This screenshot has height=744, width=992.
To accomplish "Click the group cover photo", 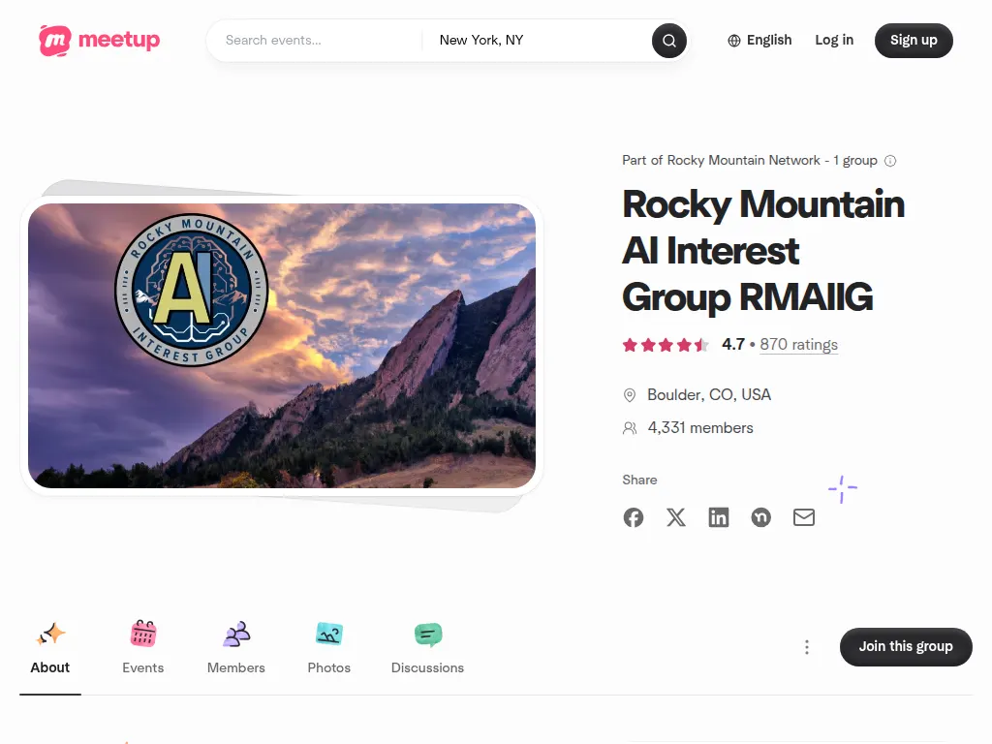I will pyautogui.click(x=282, y=346).
